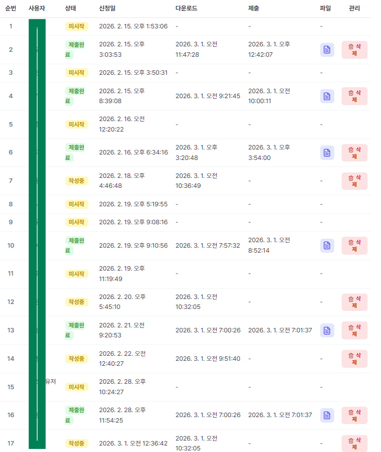Click the 삭제 button in row 13

[354, 330]
